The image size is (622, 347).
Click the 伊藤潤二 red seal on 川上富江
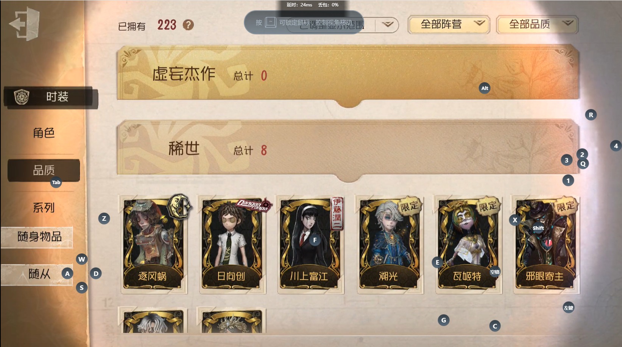pos(337,214)
